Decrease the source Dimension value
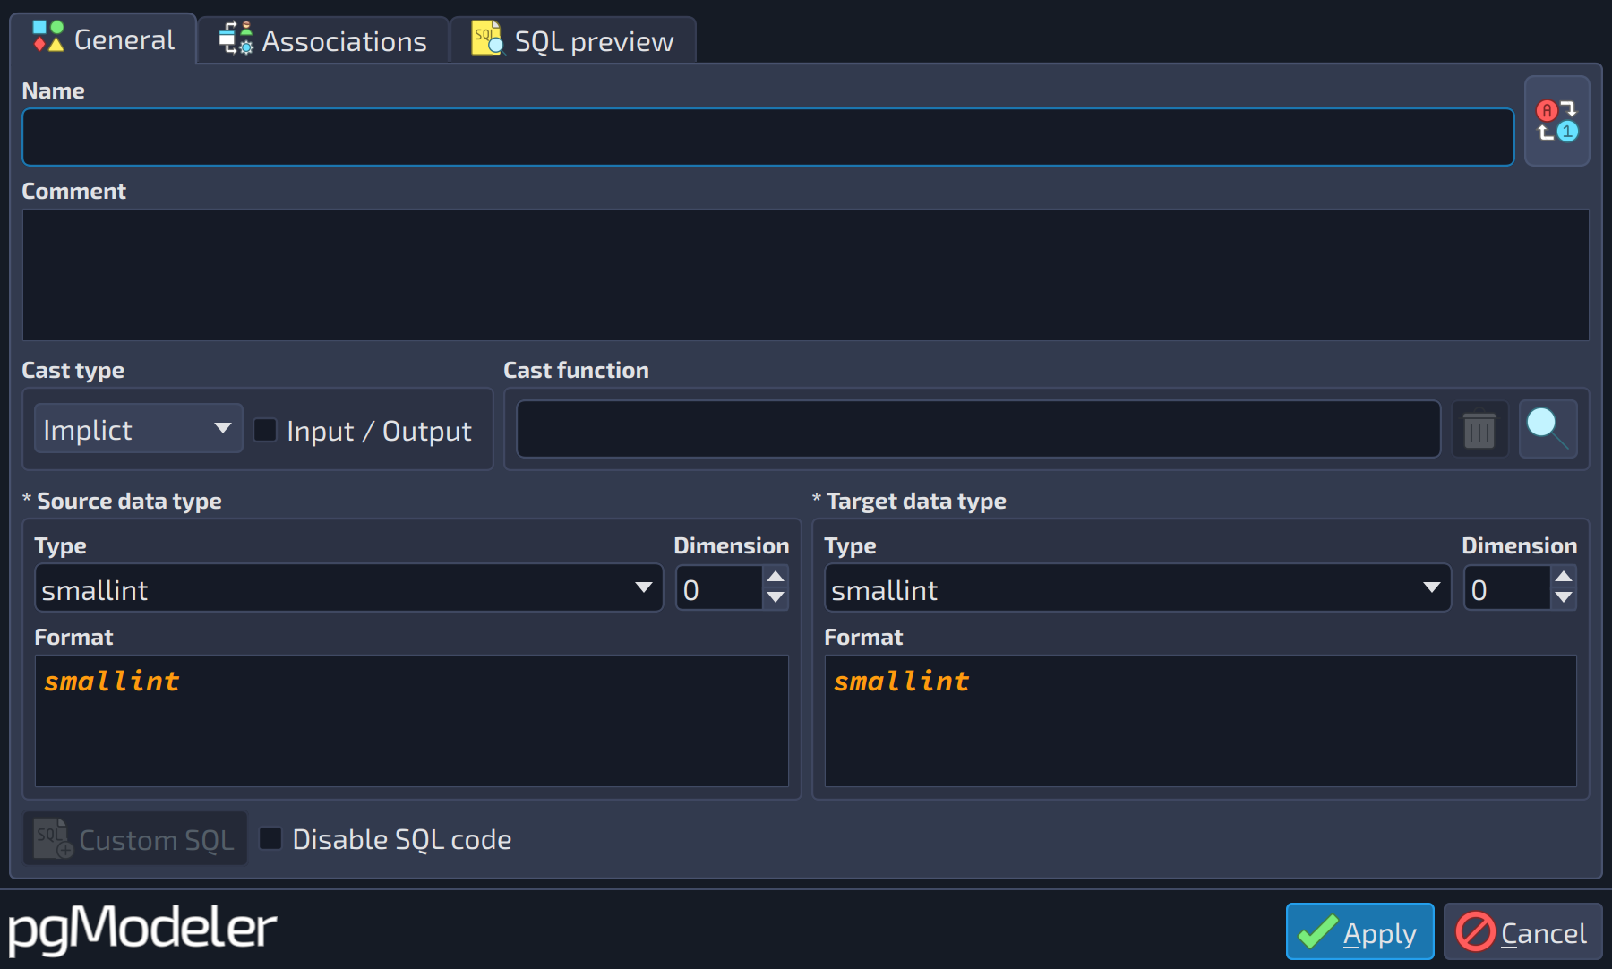The height and width of the screenshot is (969, 1612). click(x=776, y=598)
